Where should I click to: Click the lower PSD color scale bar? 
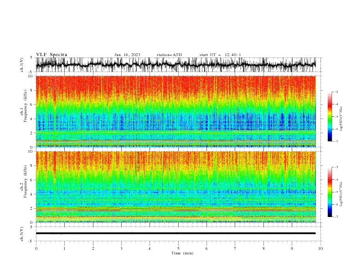tap(330, 192)
